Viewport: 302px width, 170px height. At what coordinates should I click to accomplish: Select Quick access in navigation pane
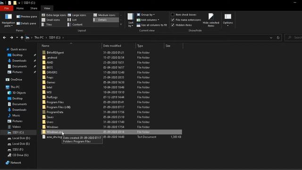pyautogui.click(x=17, y=49)
